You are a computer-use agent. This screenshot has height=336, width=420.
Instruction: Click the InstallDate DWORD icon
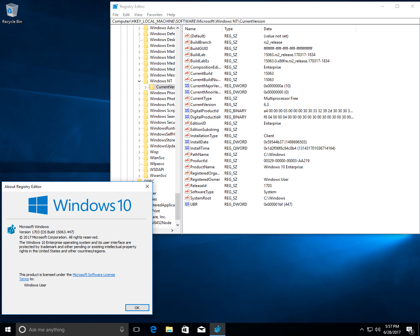[187, 142]
